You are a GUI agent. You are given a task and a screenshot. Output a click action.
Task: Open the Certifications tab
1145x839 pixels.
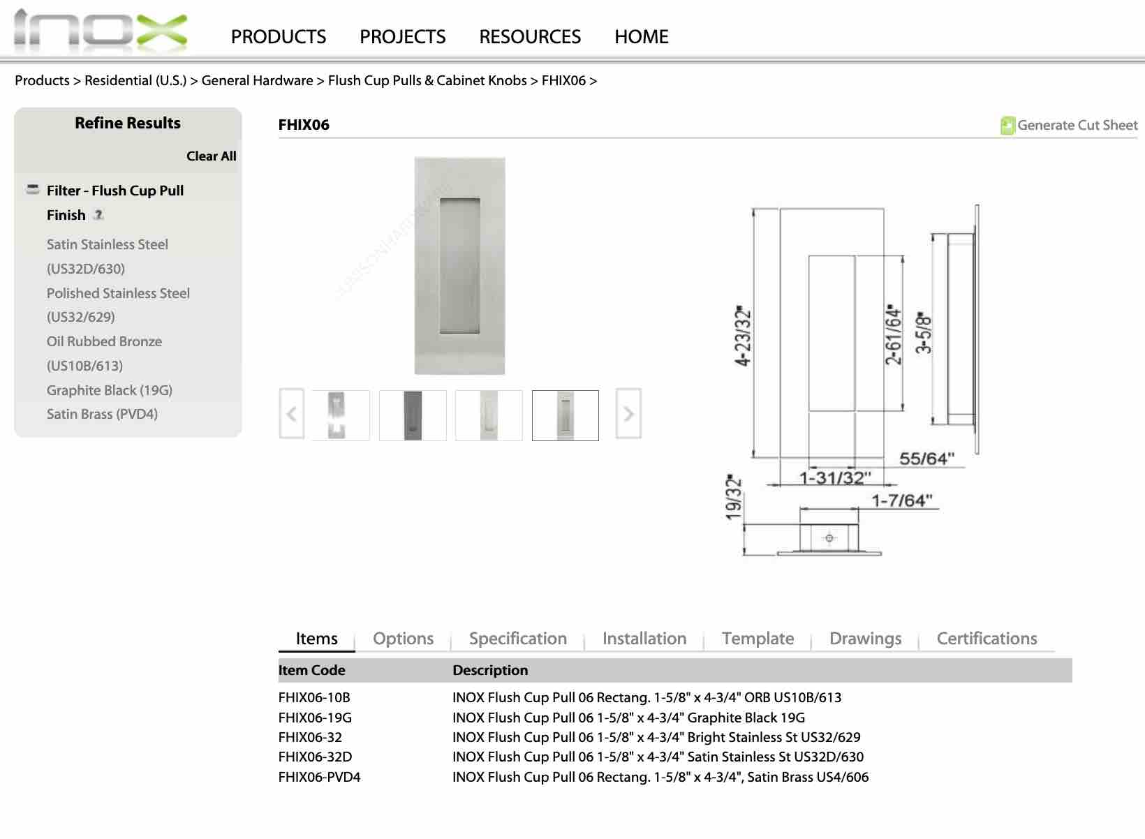[987, 639]
